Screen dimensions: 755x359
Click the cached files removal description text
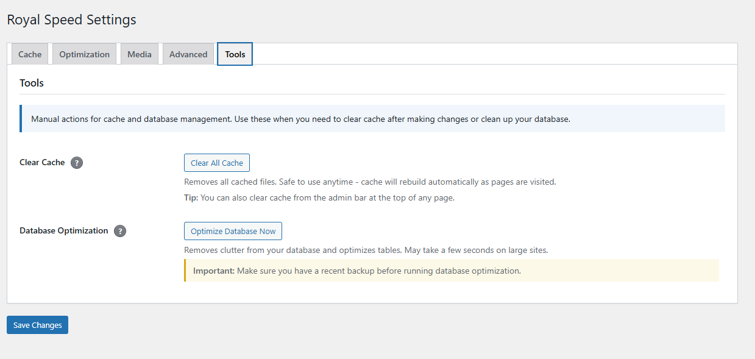point(369,182)
